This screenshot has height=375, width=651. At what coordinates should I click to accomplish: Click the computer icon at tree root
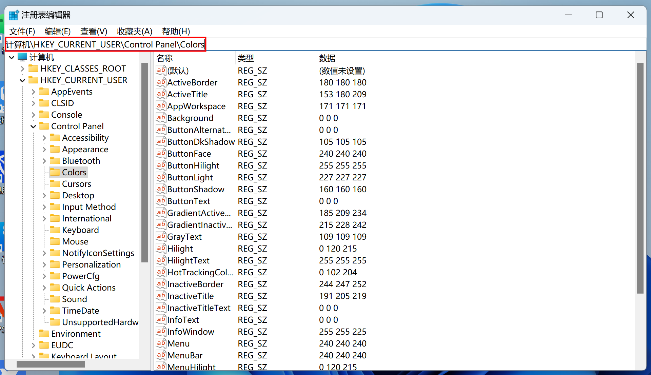click(22, 57)
